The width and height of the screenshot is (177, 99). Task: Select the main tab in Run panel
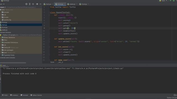pos(4,65)
